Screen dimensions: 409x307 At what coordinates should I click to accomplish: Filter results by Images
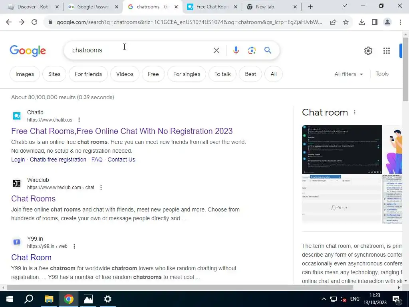point(25,74)
